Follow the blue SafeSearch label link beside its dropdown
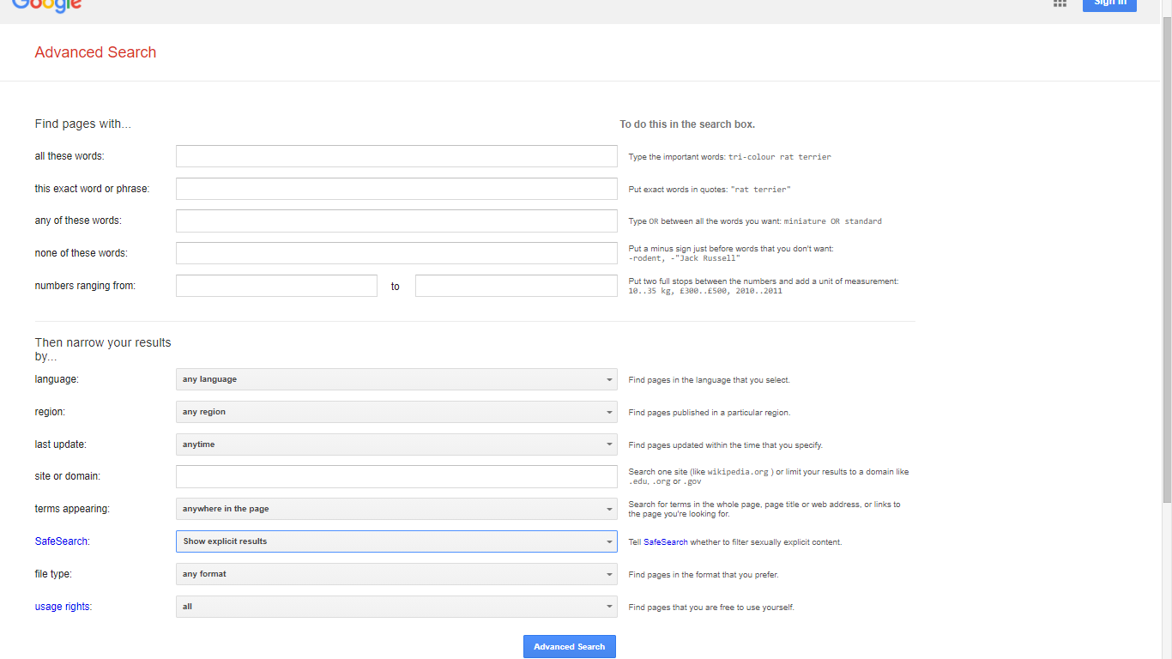The height and width of the screenshot is (659, 1172). [x=62, y=541]
